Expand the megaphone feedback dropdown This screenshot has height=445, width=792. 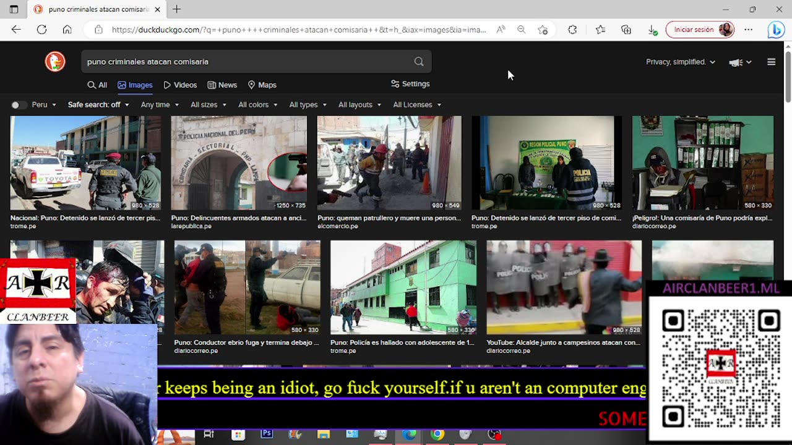click(741, 62)
